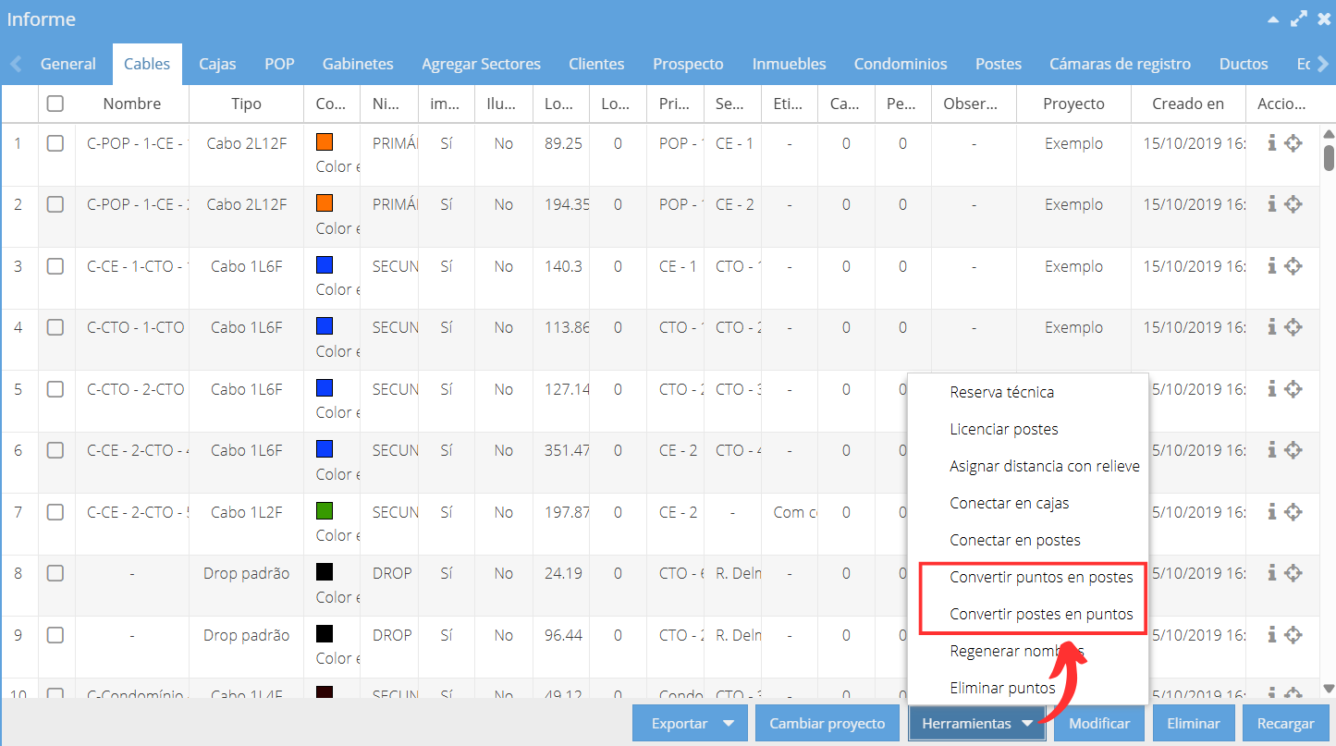Switch to the Agregar Sectores tab

tap(481, 64)
